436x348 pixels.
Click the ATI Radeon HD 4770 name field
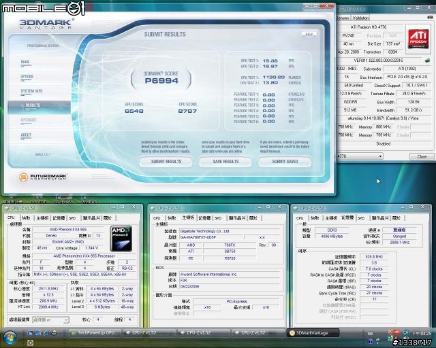pos(370,27)
